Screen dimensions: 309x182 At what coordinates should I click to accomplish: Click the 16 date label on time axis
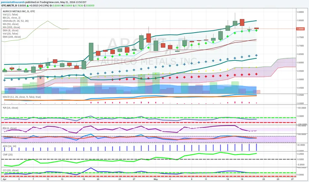228,179
